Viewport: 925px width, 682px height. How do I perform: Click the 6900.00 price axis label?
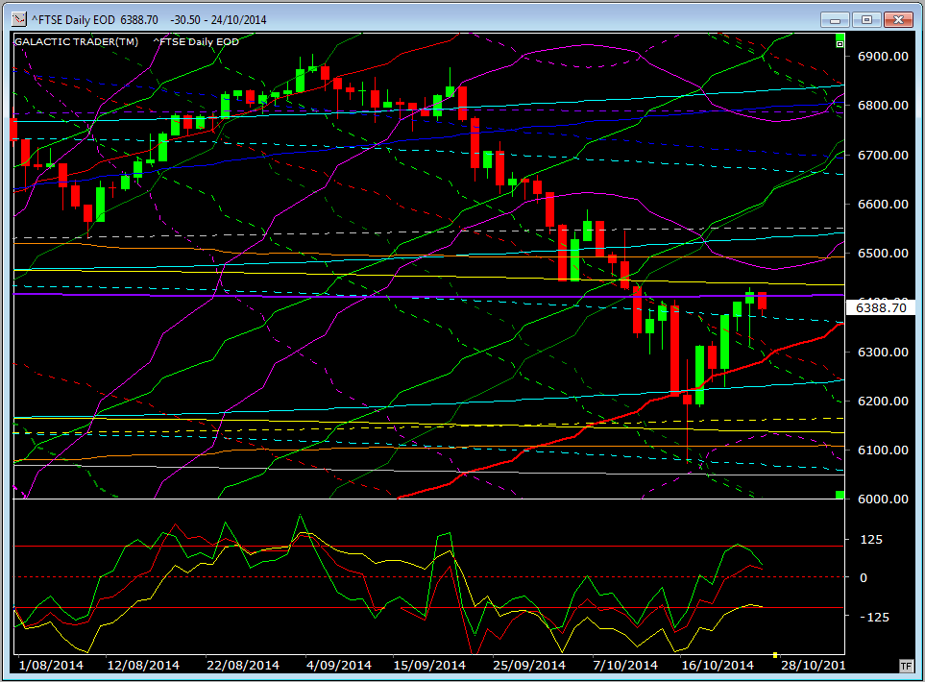[883, 57]
